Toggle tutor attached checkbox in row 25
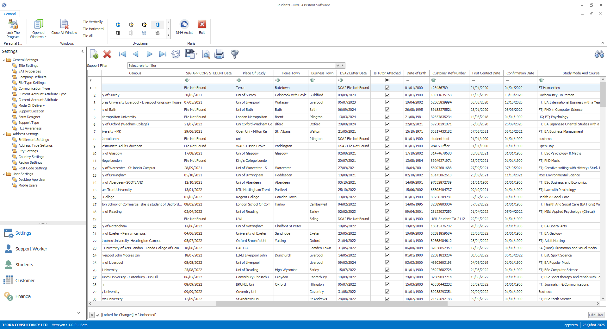 387,263
